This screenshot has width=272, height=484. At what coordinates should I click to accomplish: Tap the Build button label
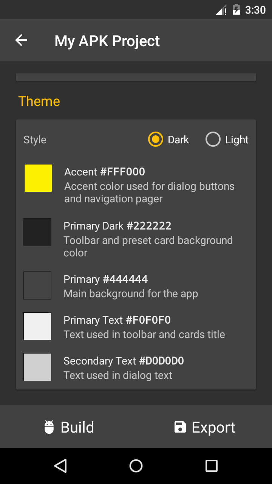[77, 427]
